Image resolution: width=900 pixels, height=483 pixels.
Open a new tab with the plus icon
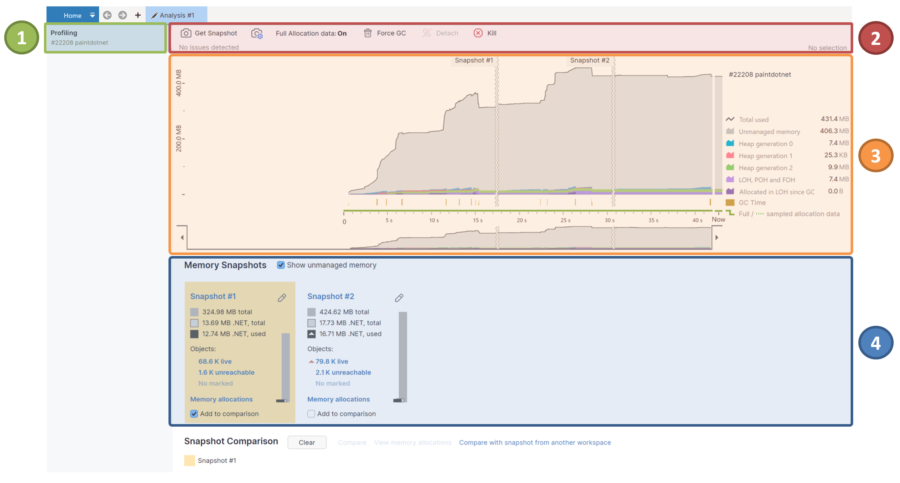(x=138, y=15)
